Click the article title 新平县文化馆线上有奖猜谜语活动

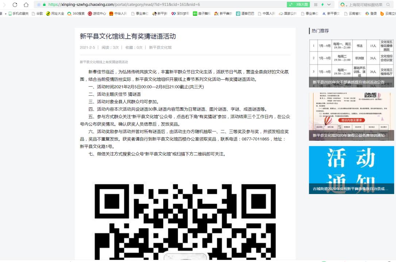(x=128, y=36)
